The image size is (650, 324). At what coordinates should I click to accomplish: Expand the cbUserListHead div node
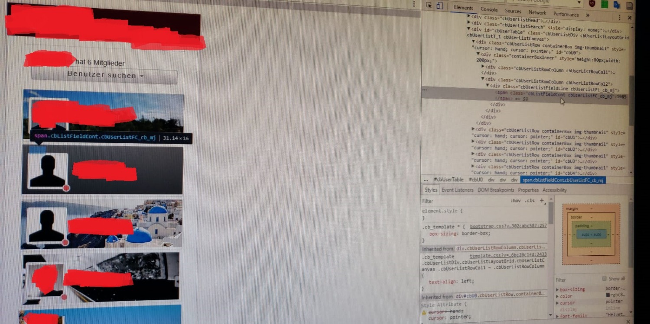click(x=468, y=16)
